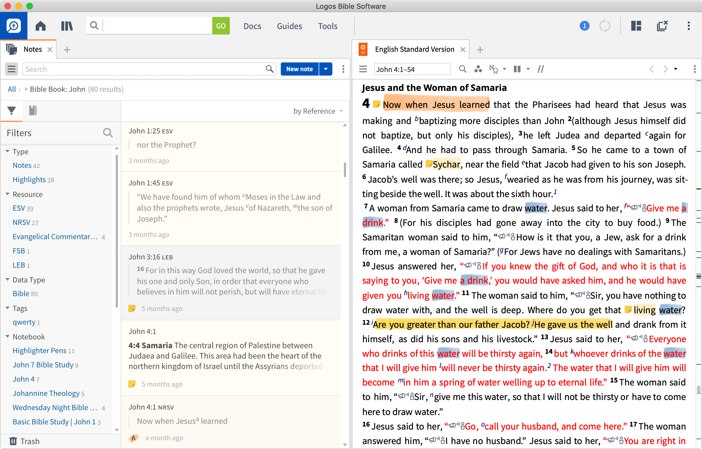Click the interlinear icon in ESV toolbar
This screenshot has width=702, height=449.
click(494, 69)
